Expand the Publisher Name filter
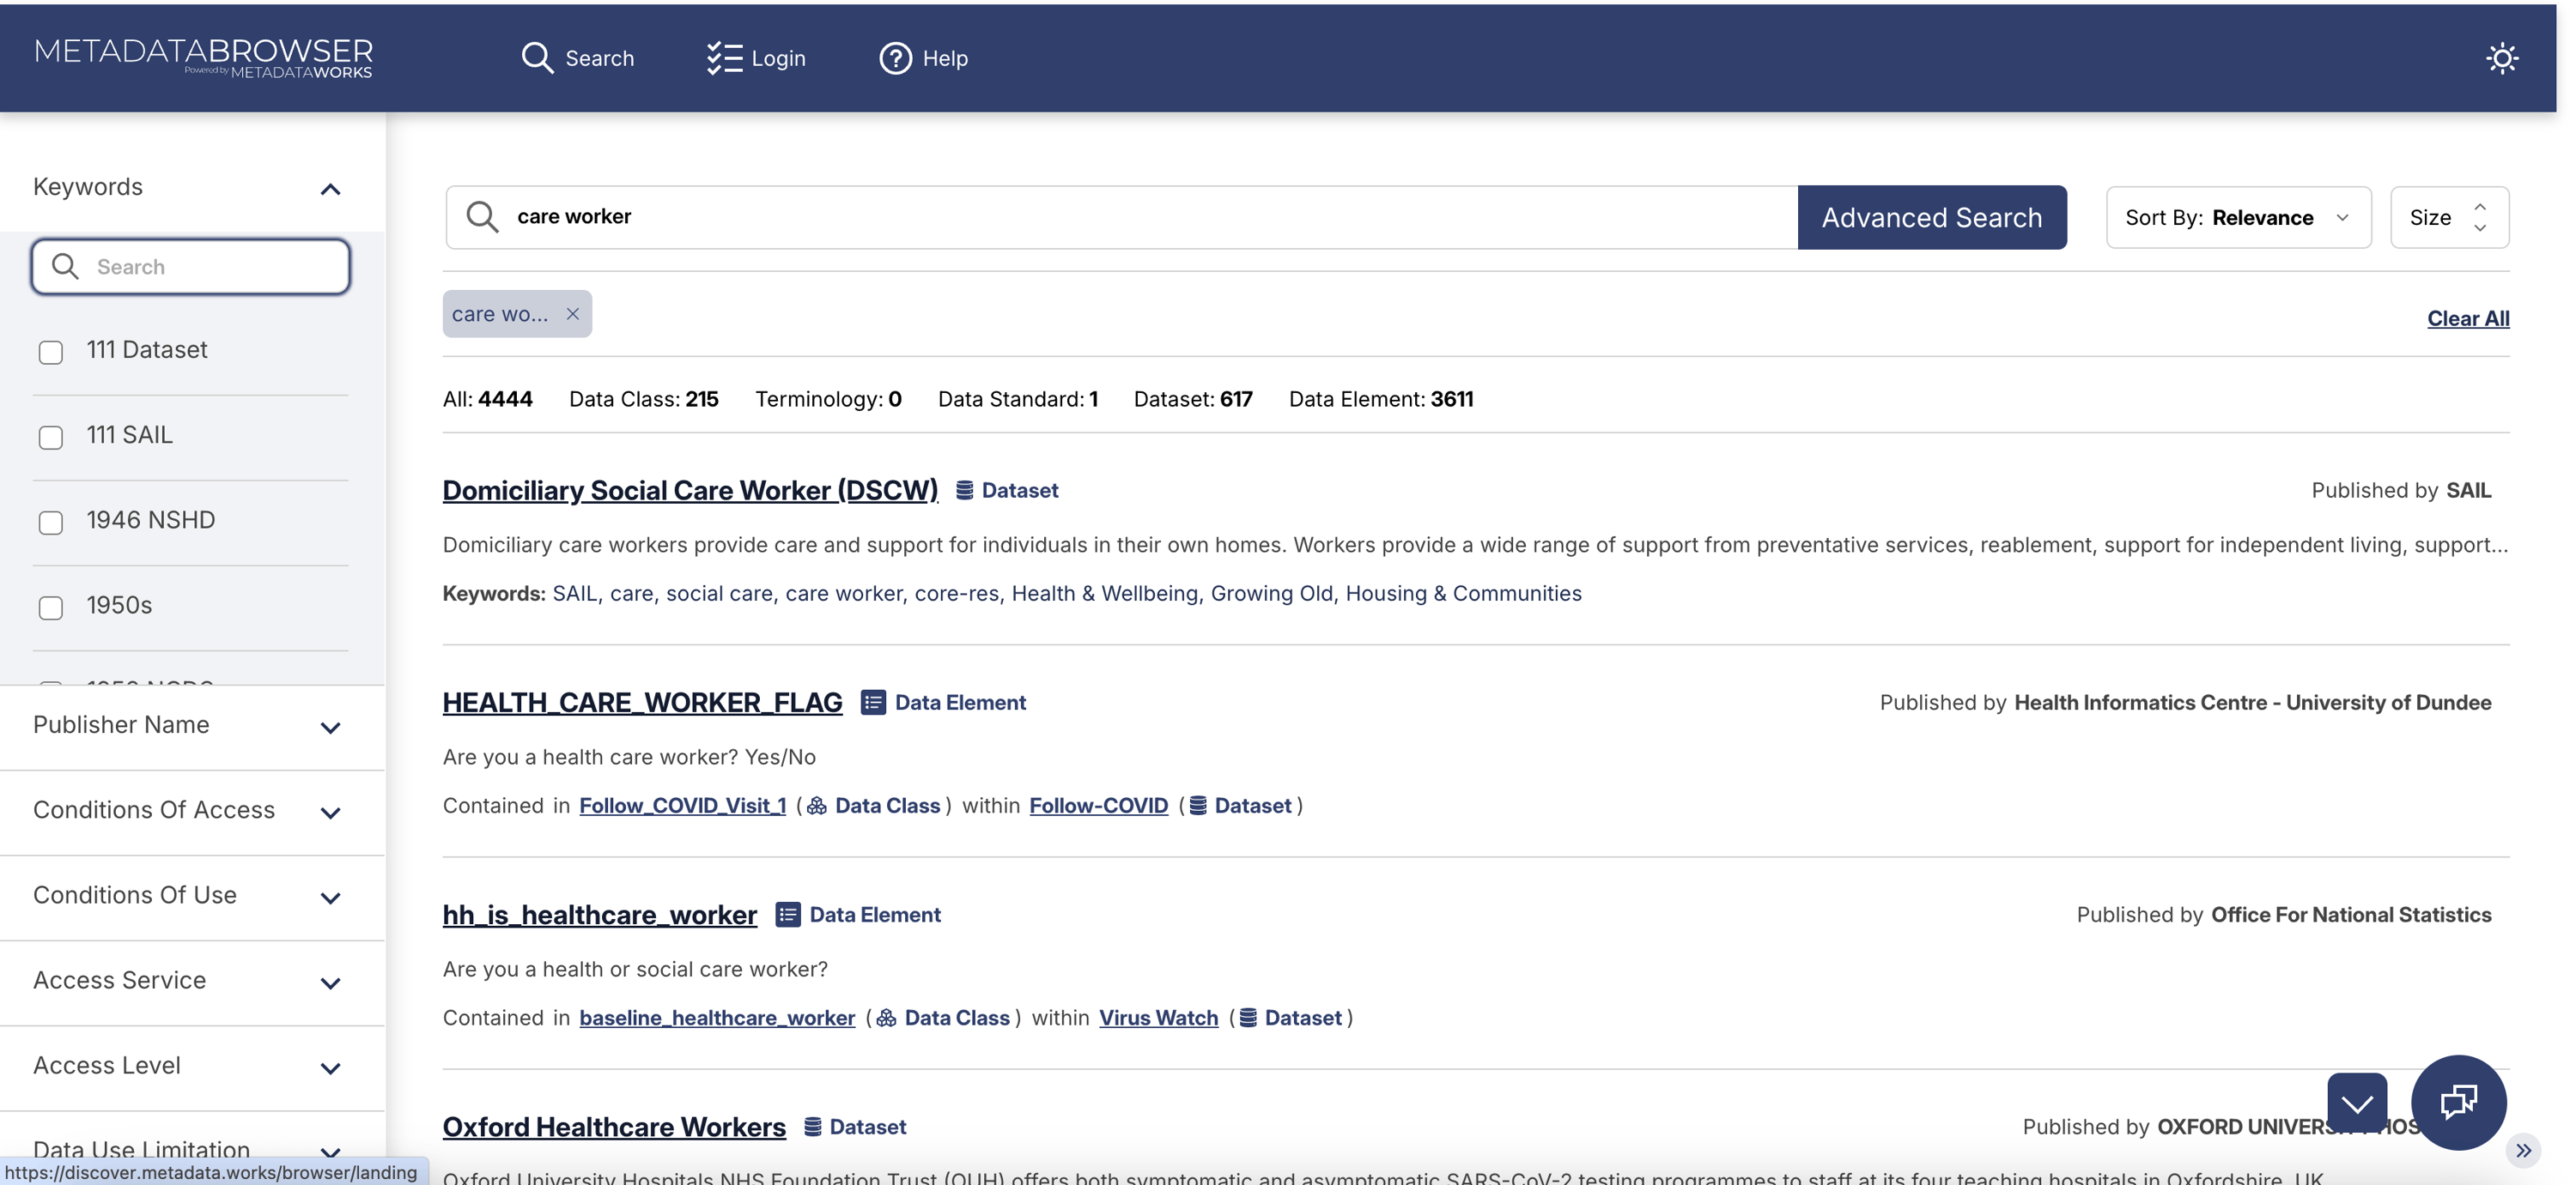 pyautogui.click(x=330, y=728)
